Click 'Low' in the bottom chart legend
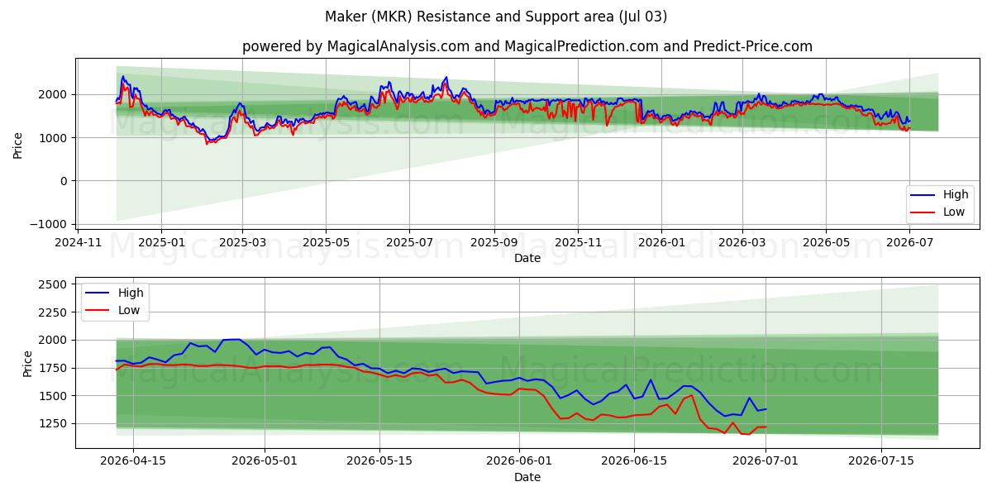Screen dimensions: 992x496 click(129, 310)
